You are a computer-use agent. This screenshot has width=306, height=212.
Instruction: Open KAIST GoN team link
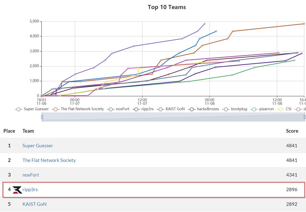tap(34, 204)
